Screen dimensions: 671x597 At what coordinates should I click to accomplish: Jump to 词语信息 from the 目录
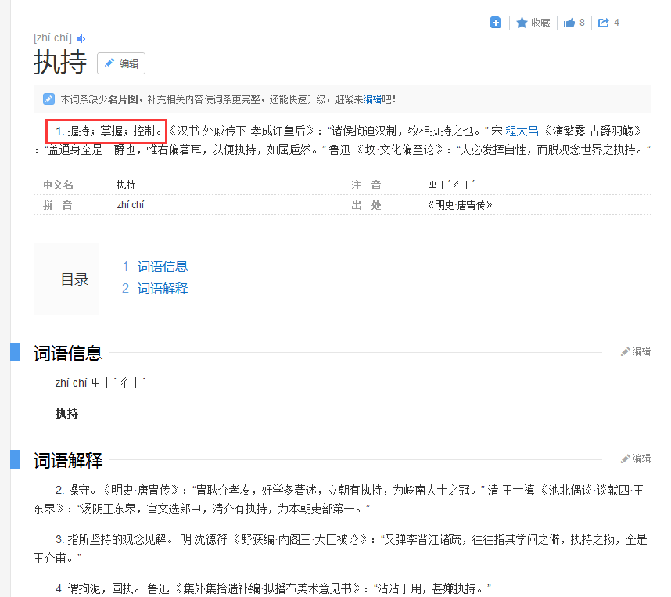point(163,266)
